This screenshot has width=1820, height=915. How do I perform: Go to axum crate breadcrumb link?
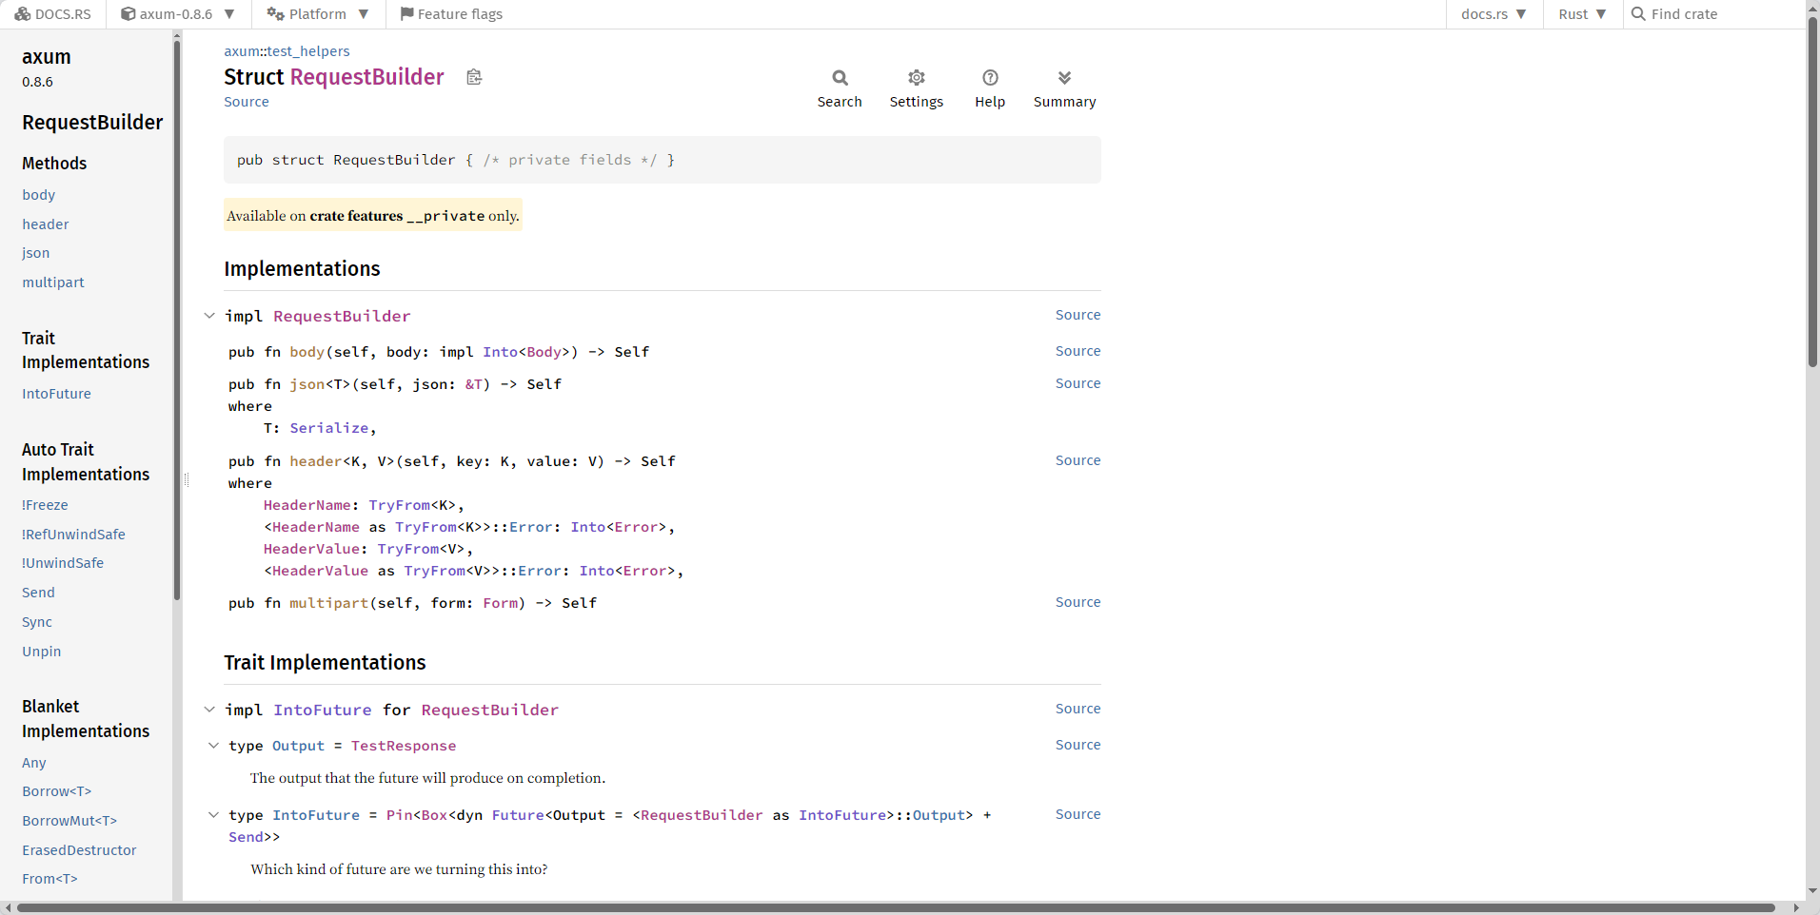(x=242, y=51)
